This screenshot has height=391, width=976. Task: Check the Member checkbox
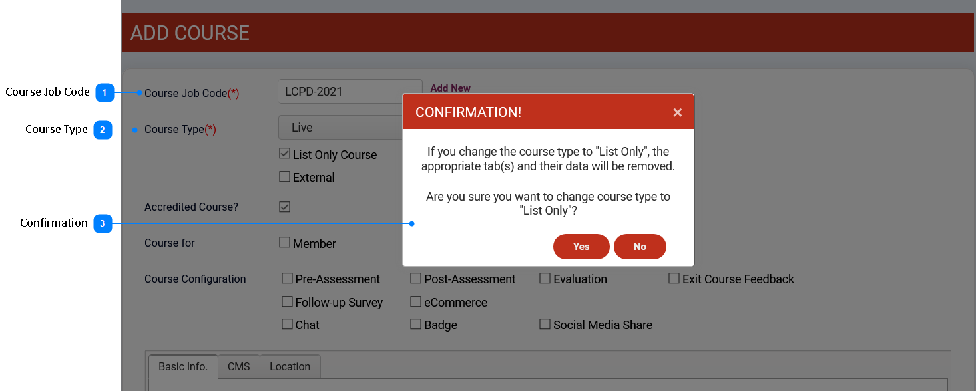285,243
